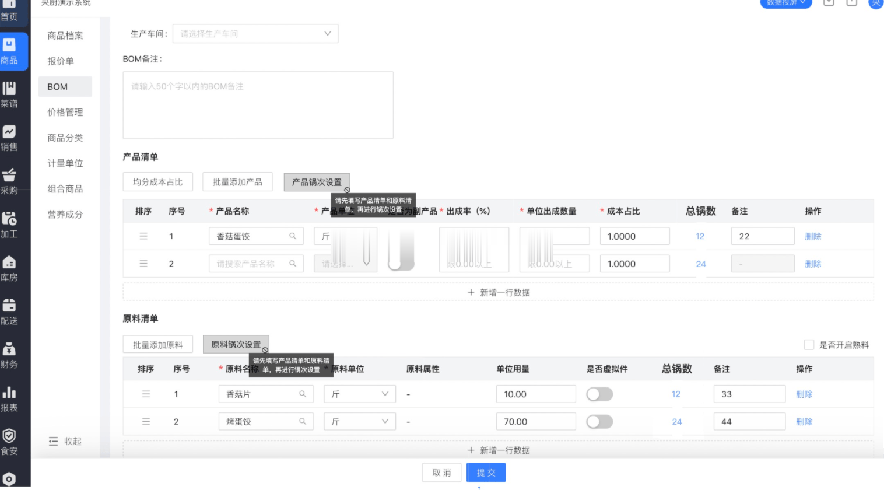
Task: Toggle 是否为副产品 switch in product row 2
Action: point(401,264)
